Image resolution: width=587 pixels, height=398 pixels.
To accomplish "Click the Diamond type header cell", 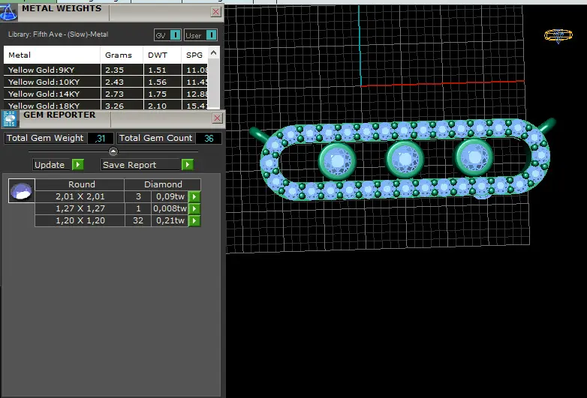I will point(163,184).
